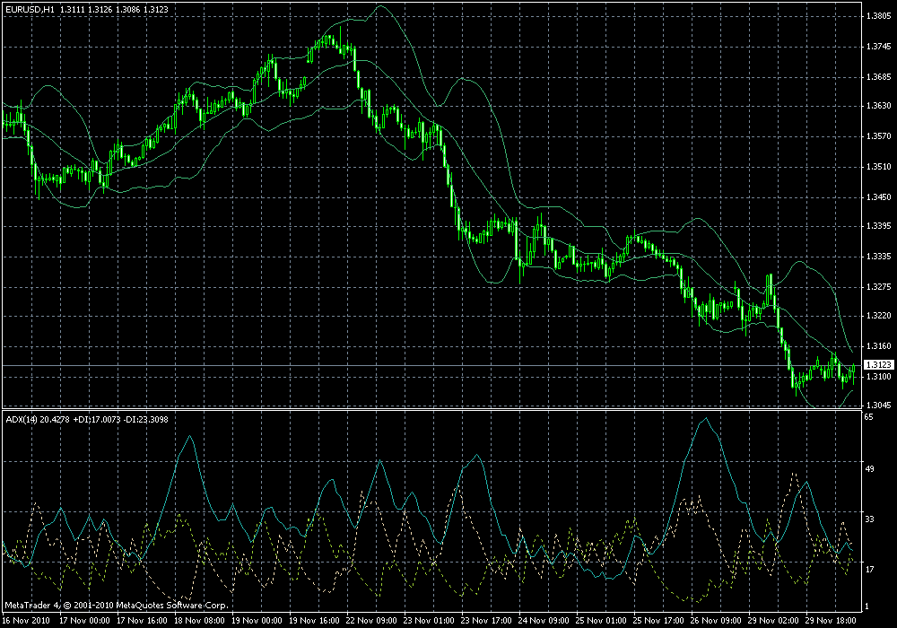Select price level 1.3275 on the axis
Viewport: 897px width, 628px height.
[x=879, y=286]
